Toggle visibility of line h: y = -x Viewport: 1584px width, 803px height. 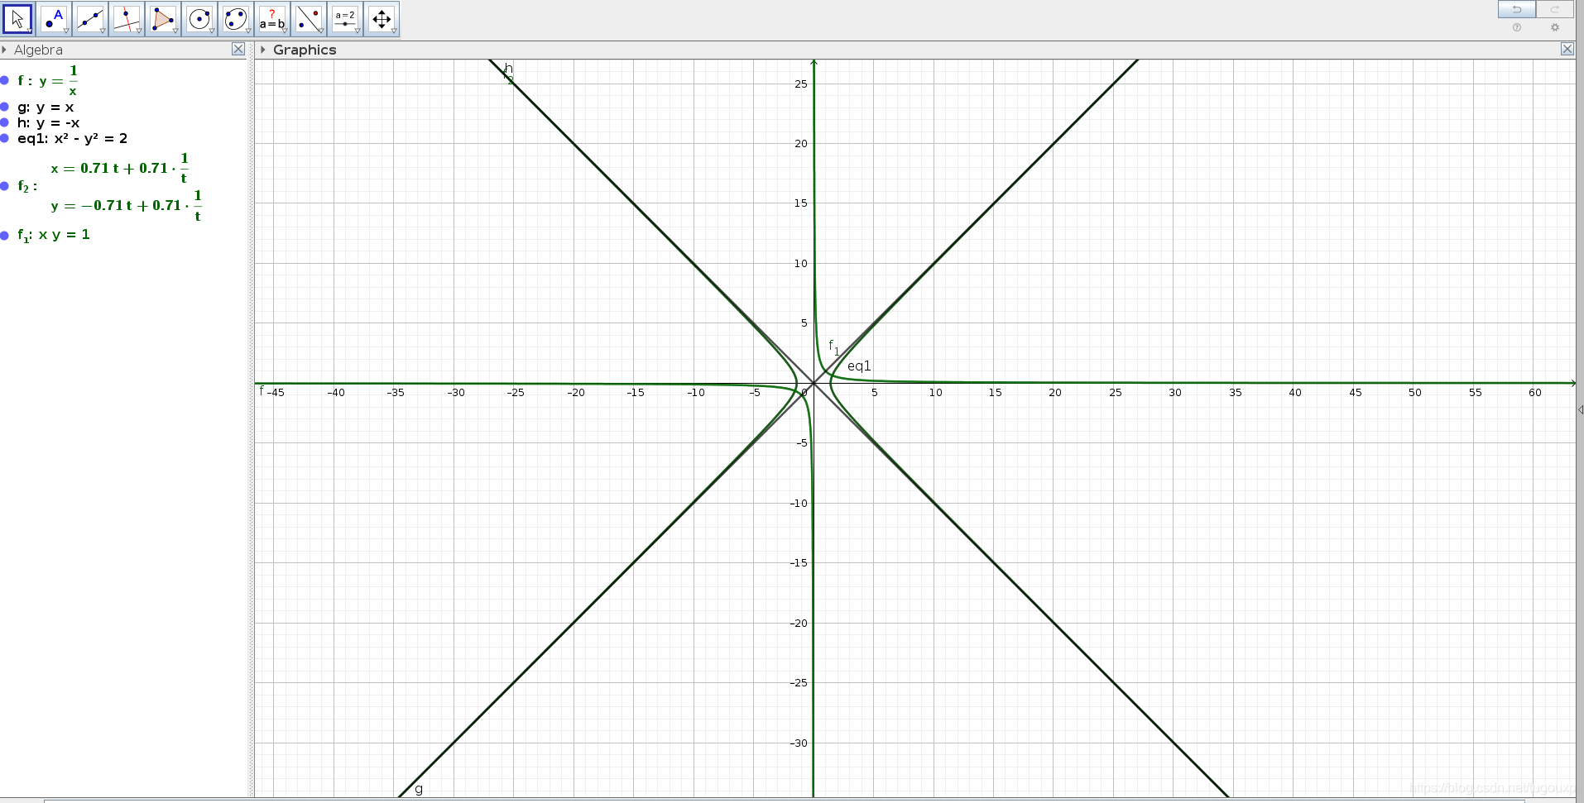click(x=5, y=122)
